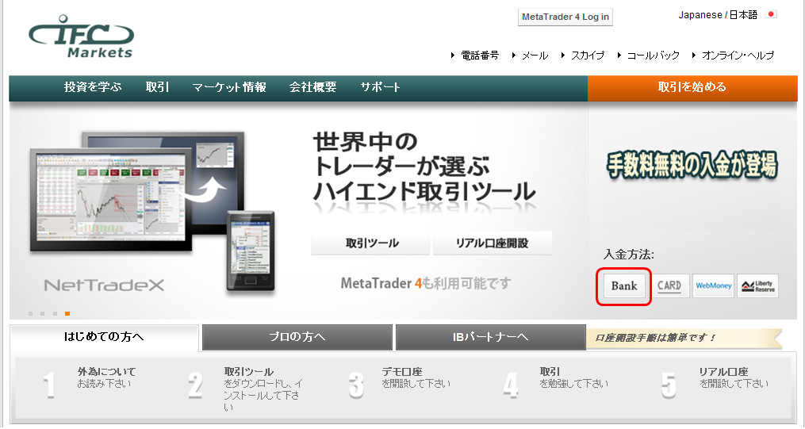Choose Liberty Reserve deposit method icon
The image size is (805, 429).
757,285
